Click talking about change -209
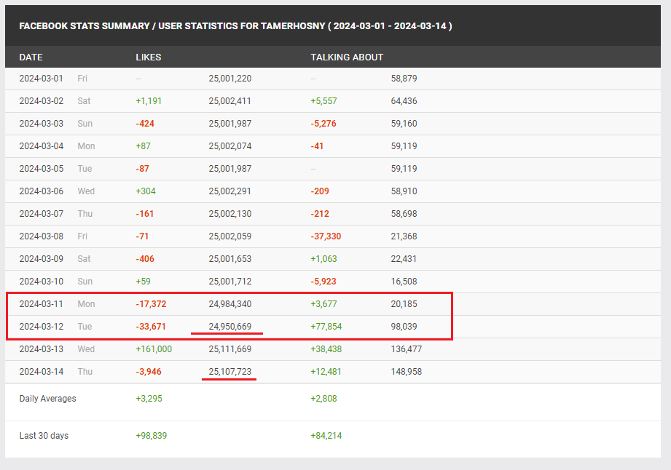 [x=320, y=191]
